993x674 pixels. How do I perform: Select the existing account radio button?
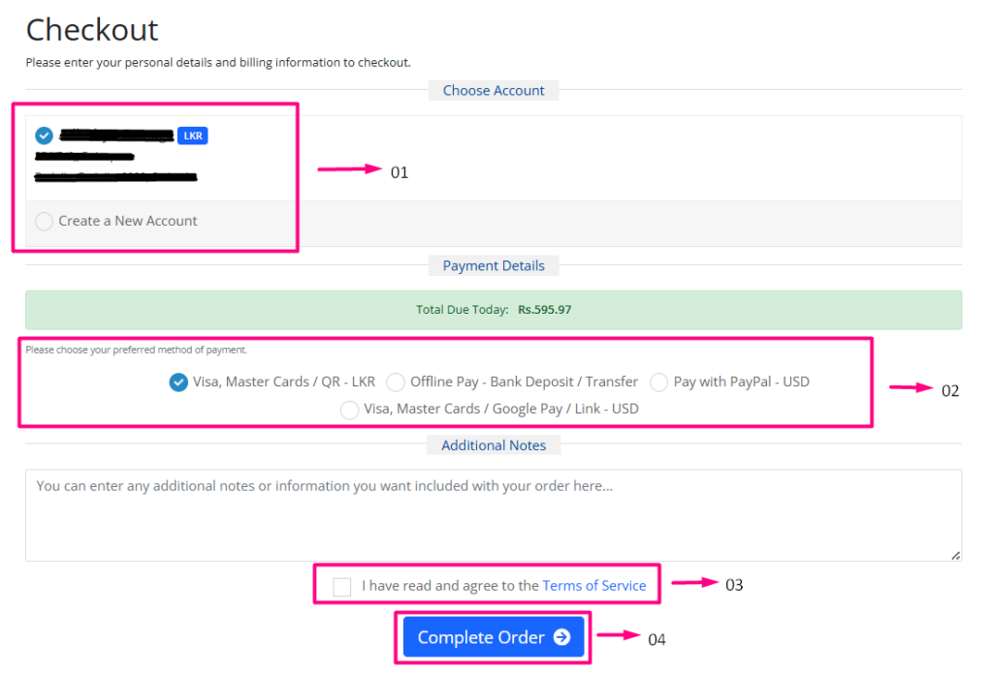[44, 136]
